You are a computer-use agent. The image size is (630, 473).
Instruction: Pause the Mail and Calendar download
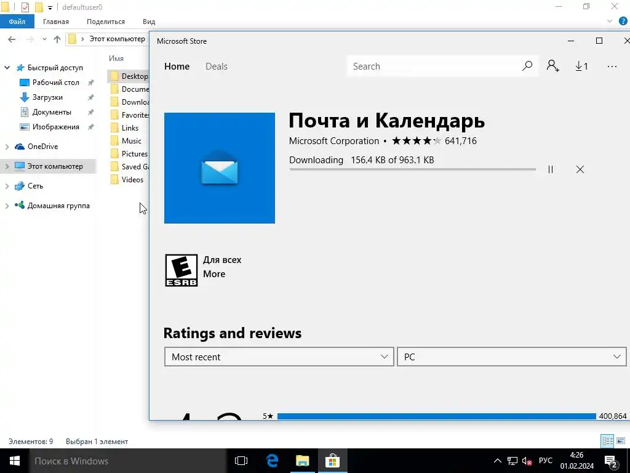(x=551, y=169)
